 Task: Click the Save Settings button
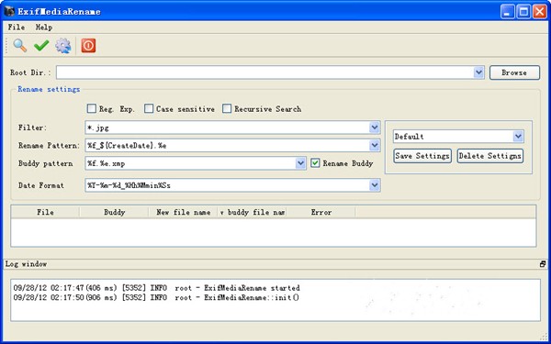[x=422, y=156]
